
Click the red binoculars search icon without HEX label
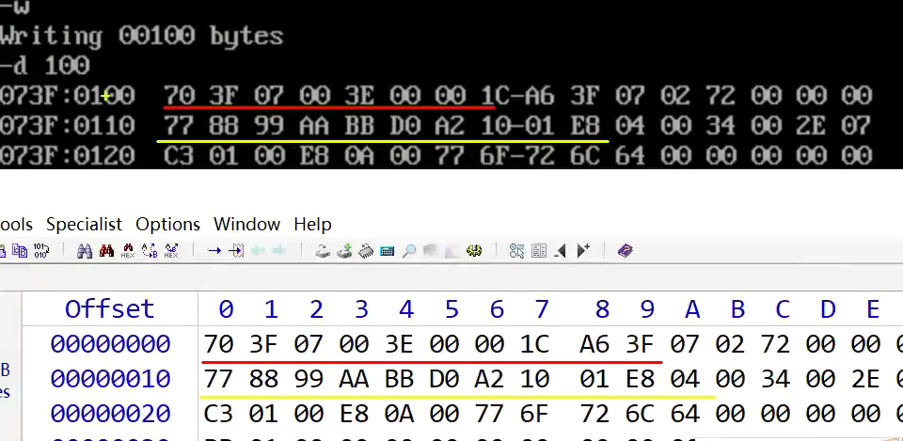106,251
